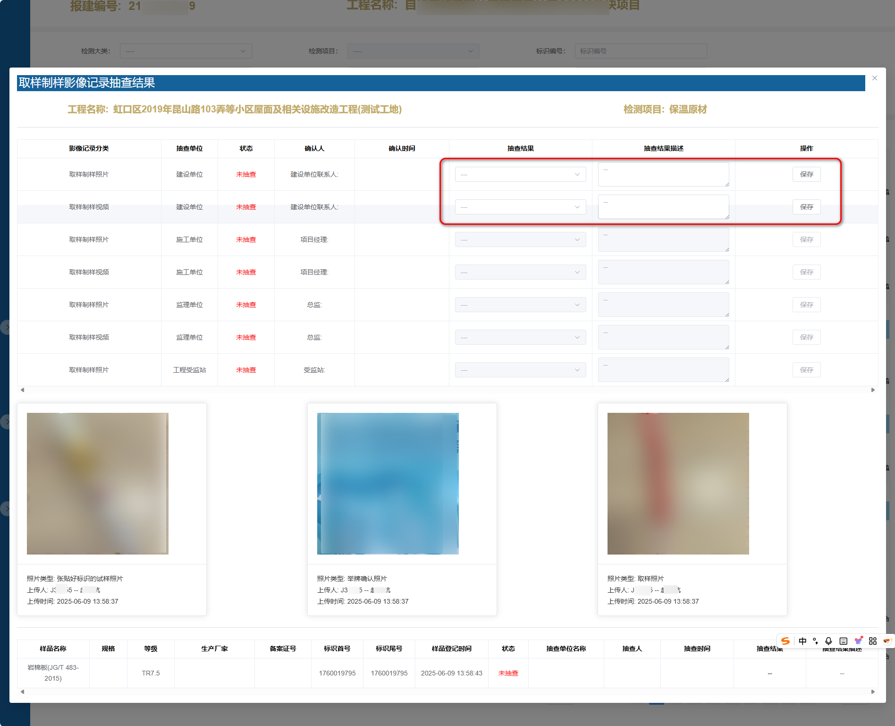Screen dimensions: 895x726
Task: Open the 张贴好标识的试样照片 thumbnail
Action: tap(98, 483)
